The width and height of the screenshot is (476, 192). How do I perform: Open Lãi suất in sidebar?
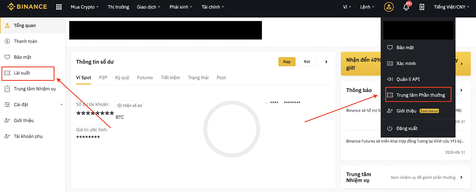tap(22, 73)
